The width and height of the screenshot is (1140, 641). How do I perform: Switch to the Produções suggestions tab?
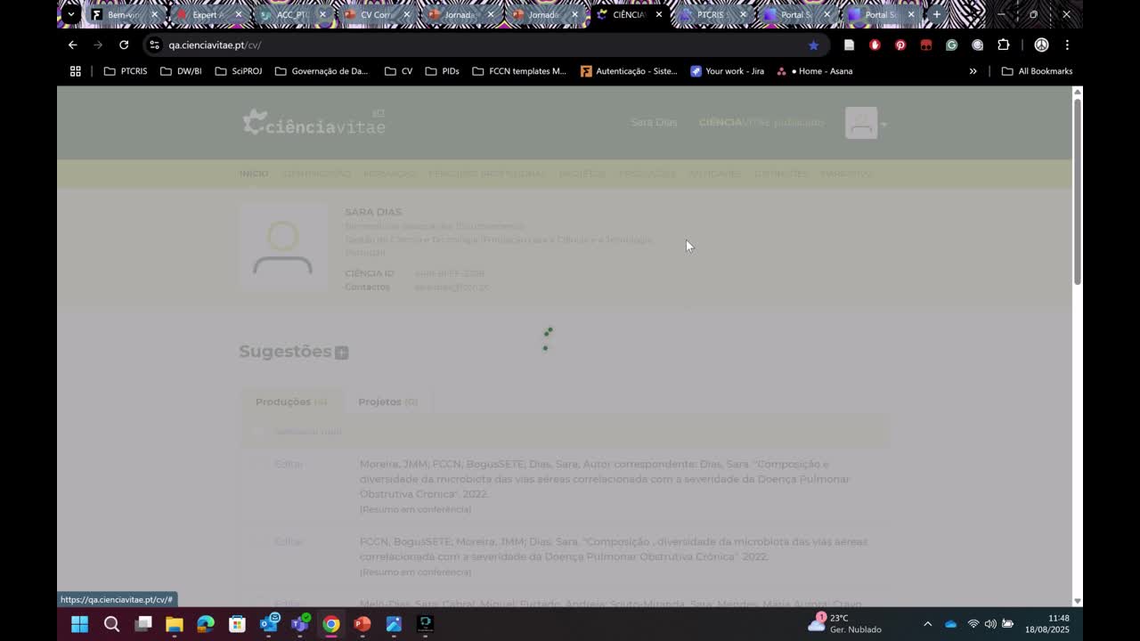click(291, 402)
